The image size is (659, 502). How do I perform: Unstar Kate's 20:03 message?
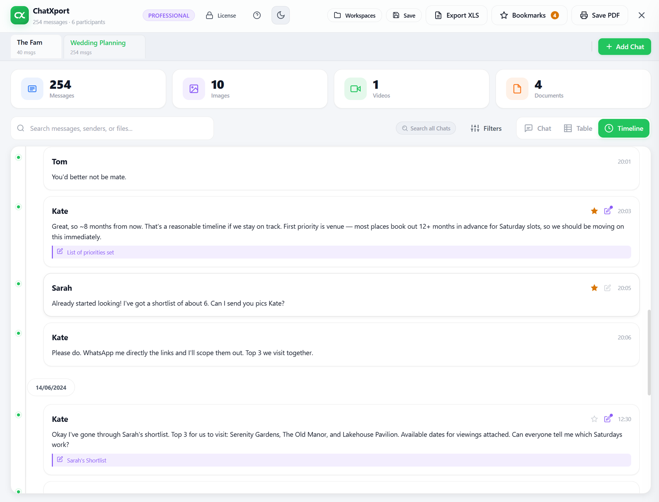click(594, 211)
